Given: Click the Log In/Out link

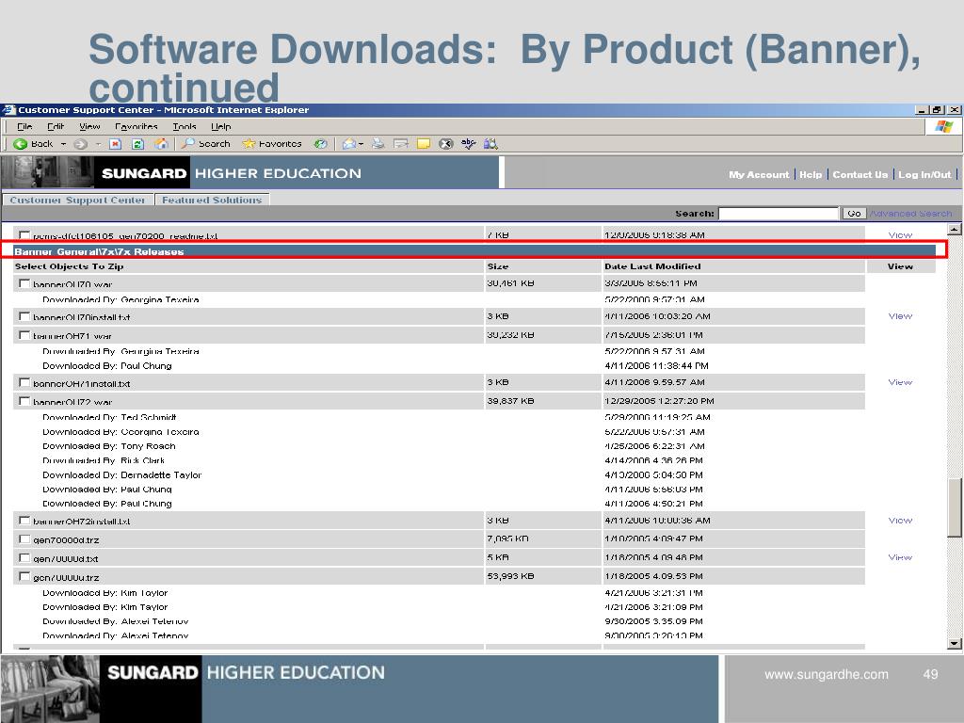Looking at the screenshot, I should pos(924,174).
